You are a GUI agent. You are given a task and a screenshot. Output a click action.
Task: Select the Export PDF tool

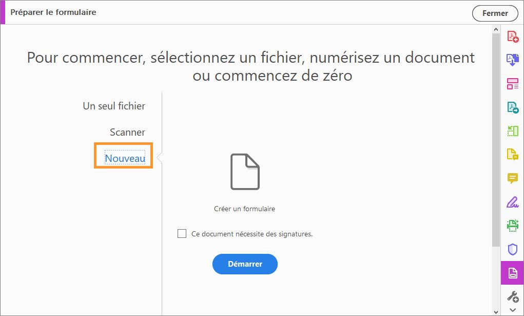tap(512, 107)
